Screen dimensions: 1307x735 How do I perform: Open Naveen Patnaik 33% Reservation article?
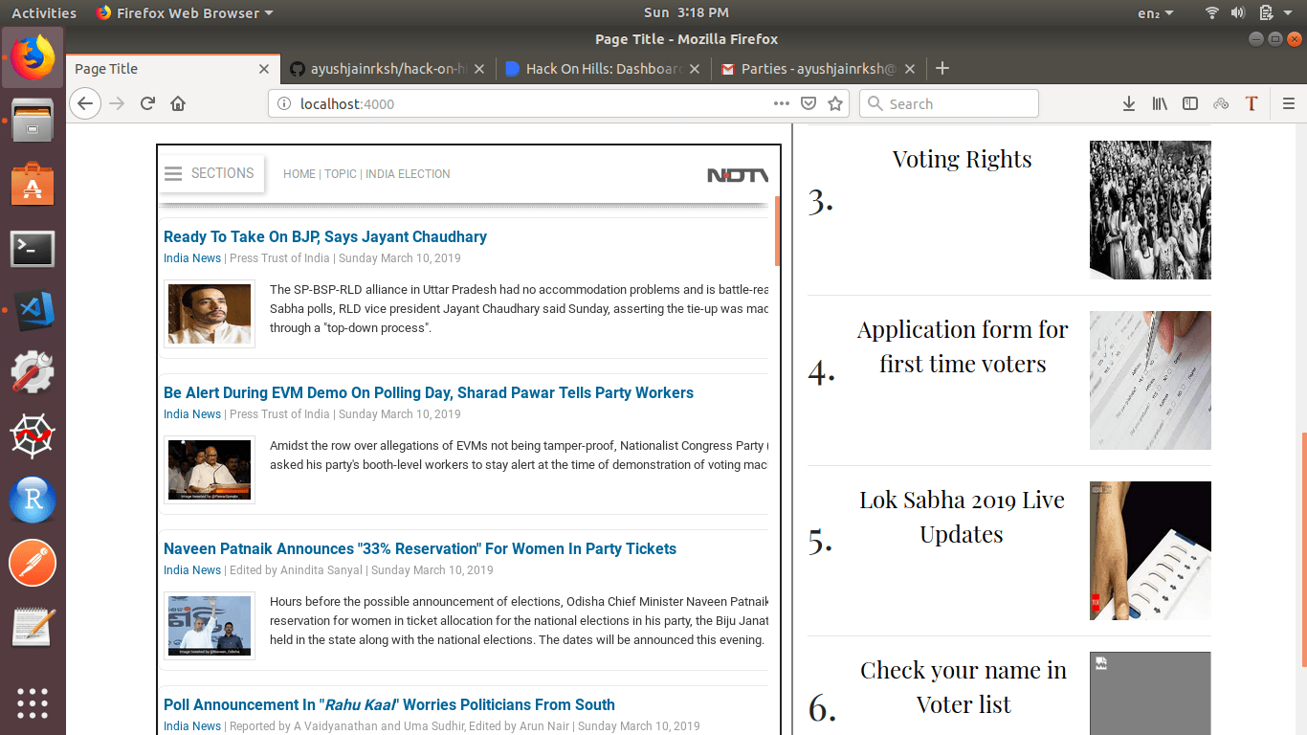[x=420, y=548]
